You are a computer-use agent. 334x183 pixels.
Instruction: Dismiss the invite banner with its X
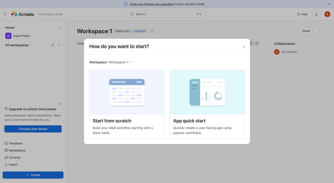click(x=329, y=4)
